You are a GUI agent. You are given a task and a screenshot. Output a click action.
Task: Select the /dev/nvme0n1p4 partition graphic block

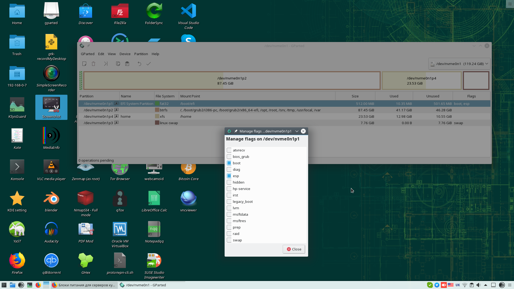click(x=421, y=81)
